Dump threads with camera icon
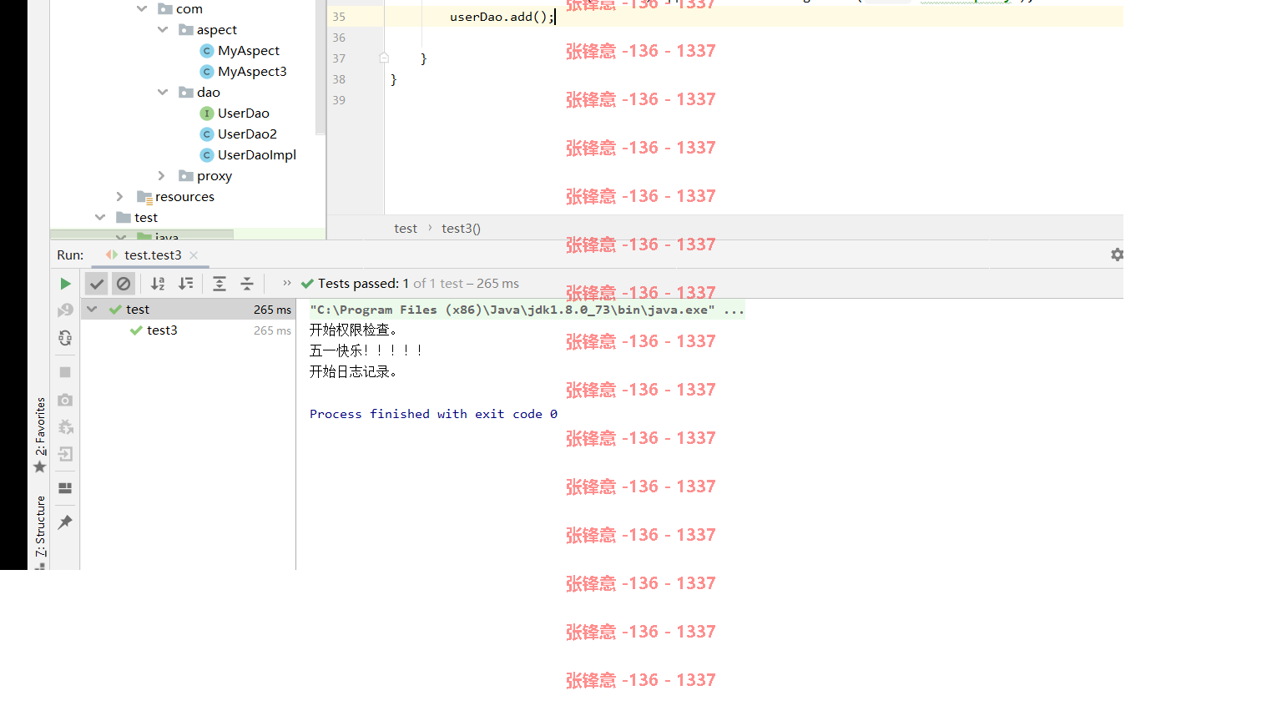 pyautogui.click(x=65, y=400)
